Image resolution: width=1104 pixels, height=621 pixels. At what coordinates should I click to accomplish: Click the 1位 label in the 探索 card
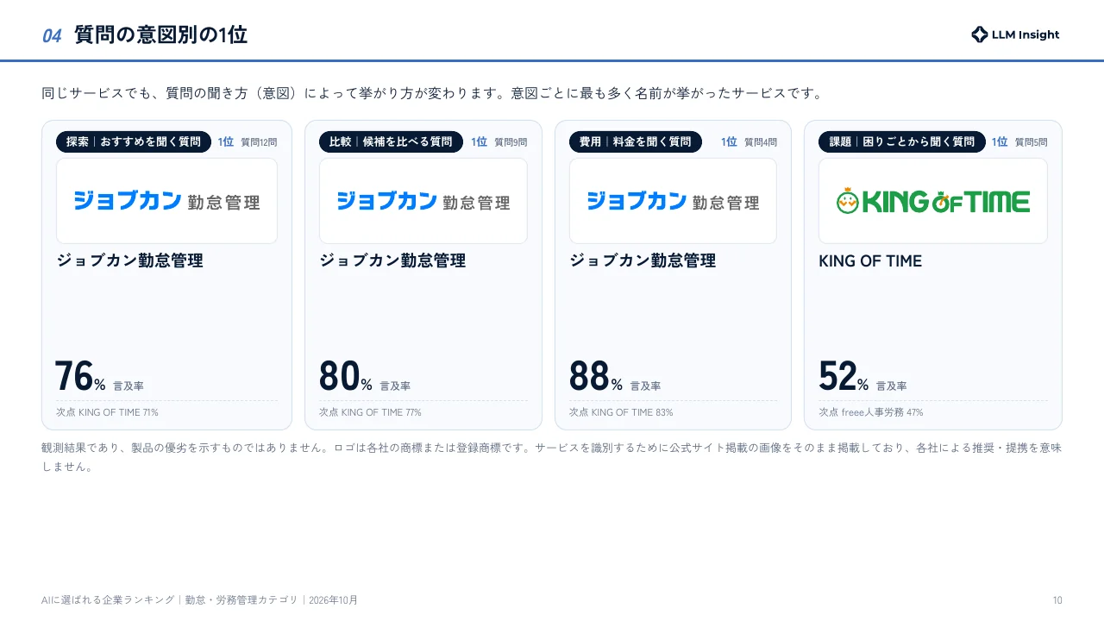(225, 142)
